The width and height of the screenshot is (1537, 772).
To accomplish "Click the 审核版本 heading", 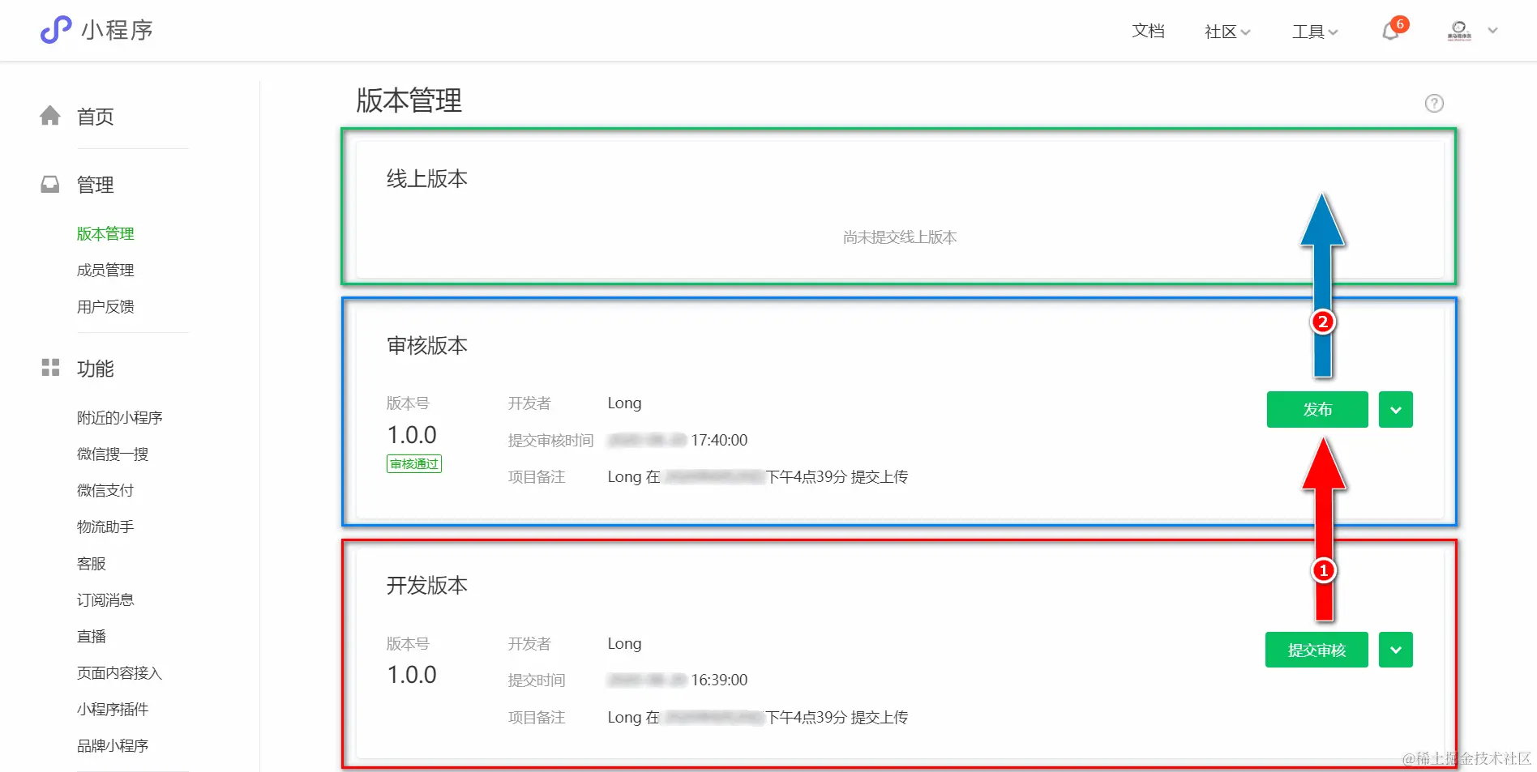I will coord(427,345).
